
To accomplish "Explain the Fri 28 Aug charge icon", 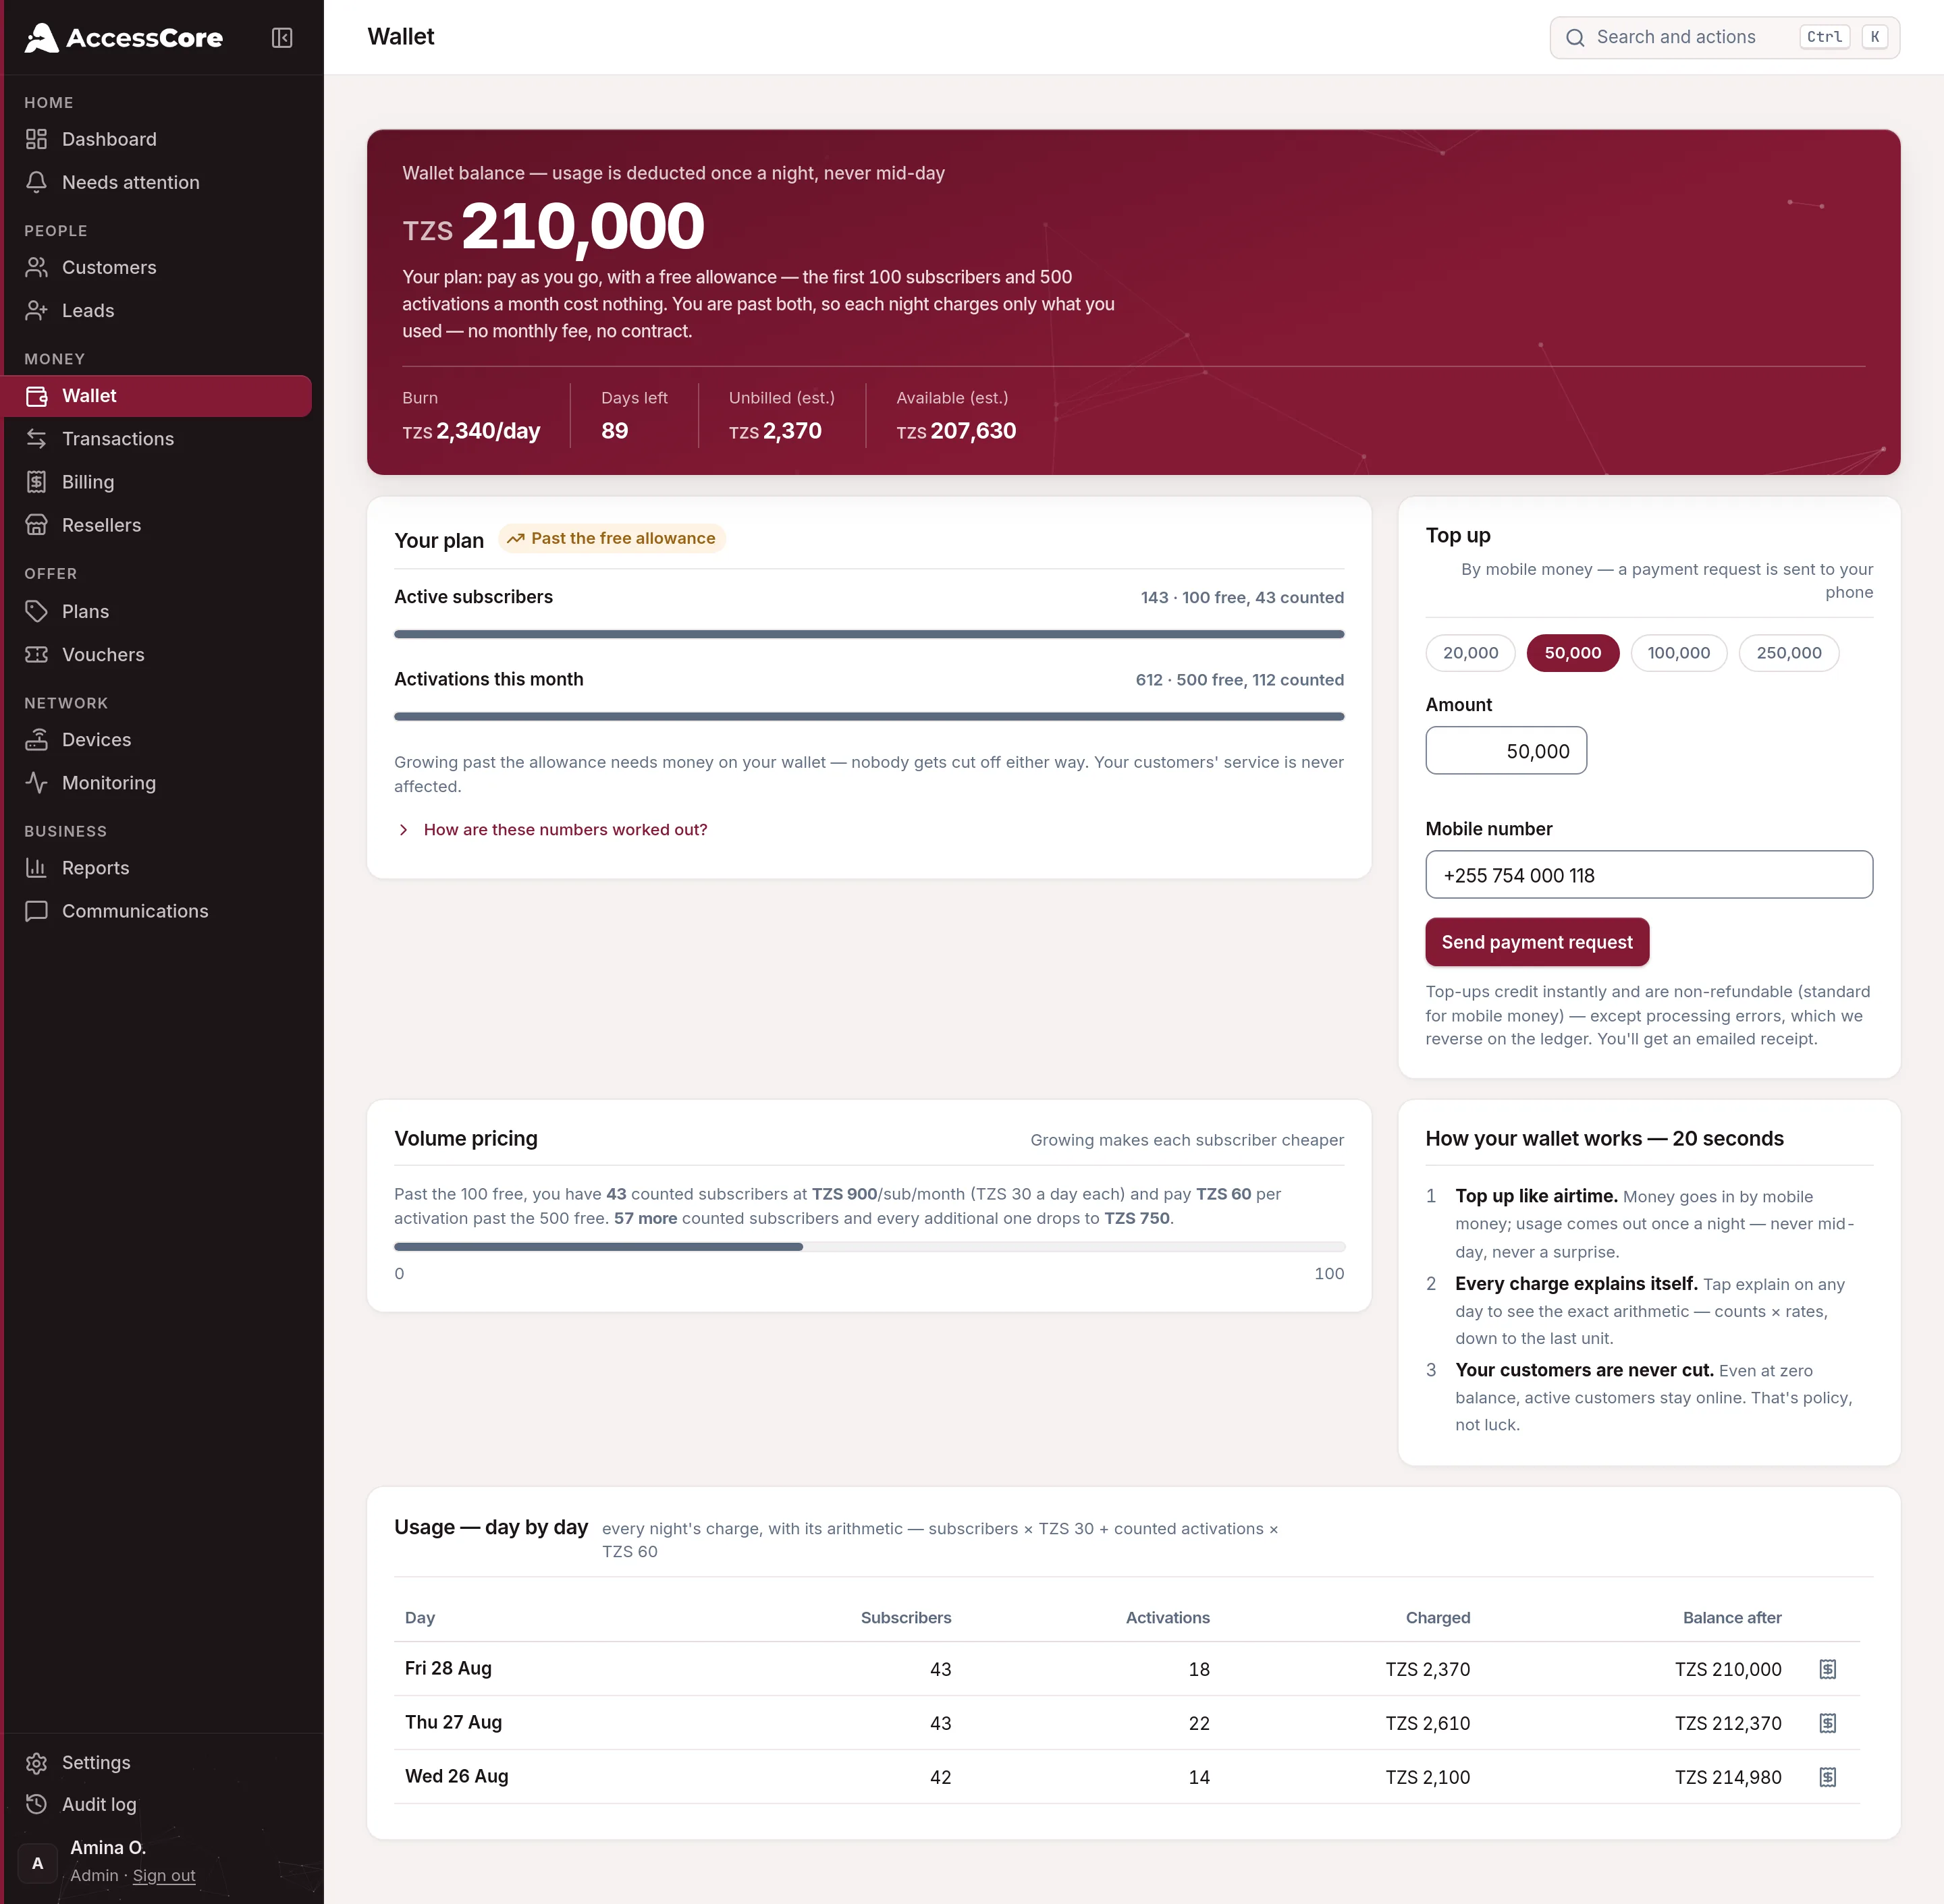I will [1828, 1669].
